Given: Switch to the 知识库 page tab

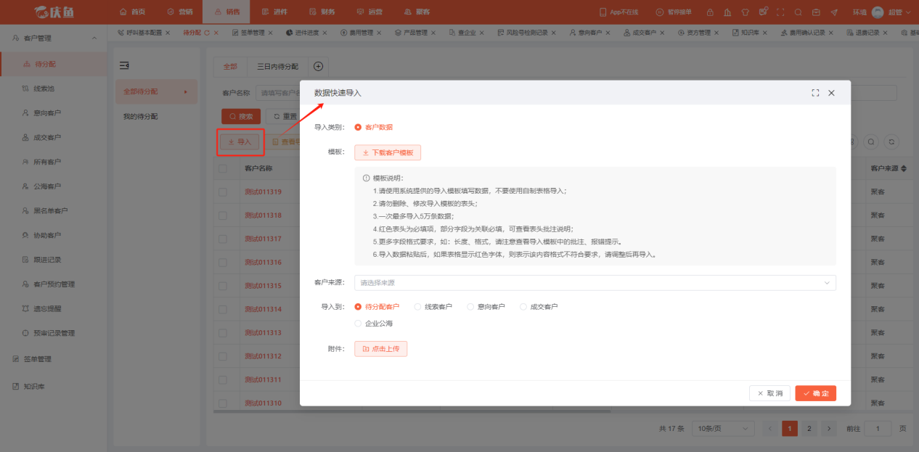Looking at the screenshot, I should (749, 33).
